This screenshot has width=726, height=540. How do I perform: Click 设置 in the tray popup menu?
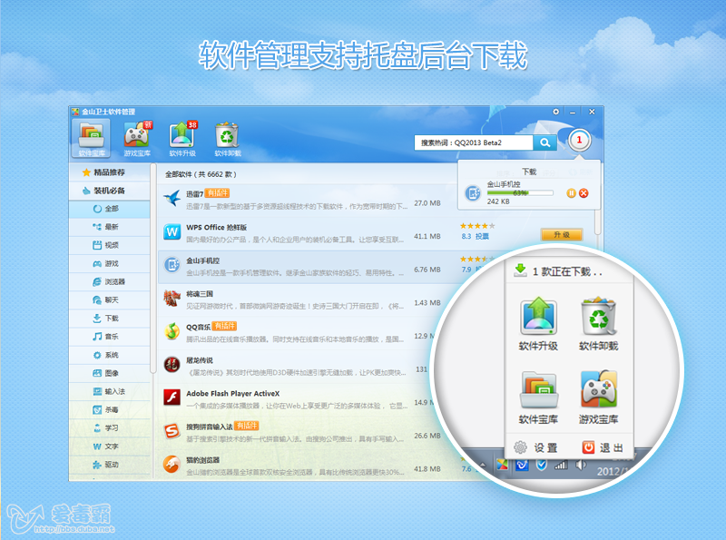point(536,447)
